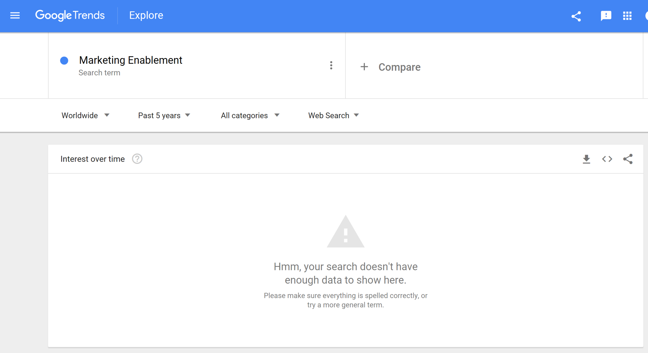Image resolution: width=648 pixels, height=353 pixels.
Task: Click the Google Trends logo
Action: [x=70, y=15]
